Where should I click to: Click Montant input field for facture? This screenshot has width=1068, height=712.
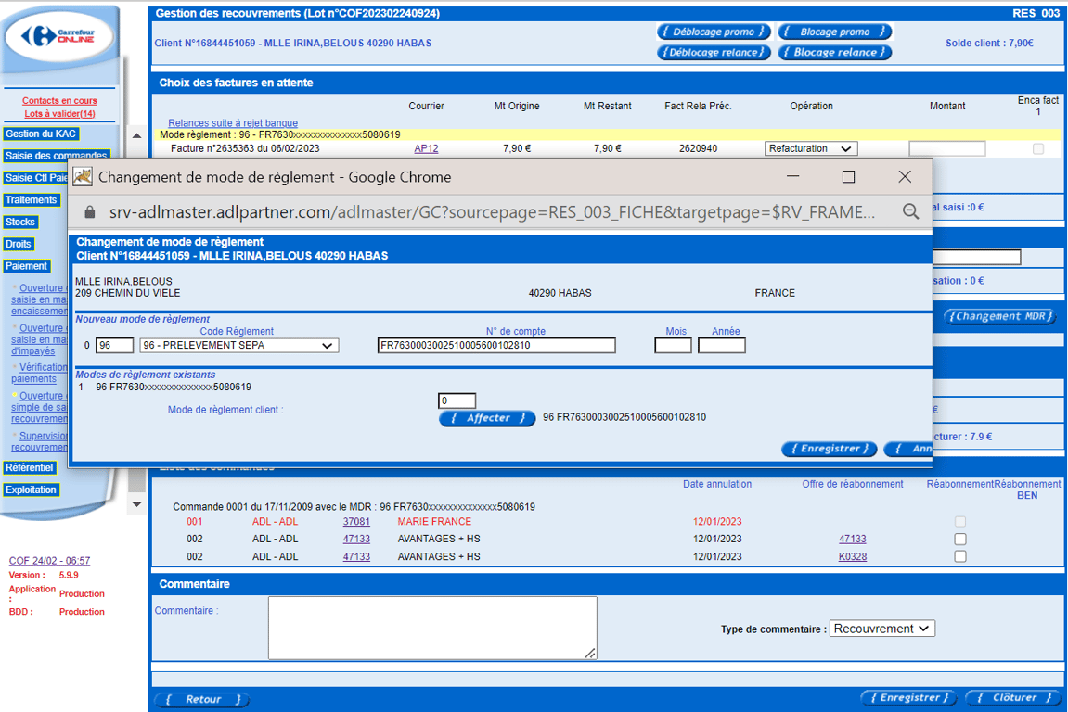947,148
